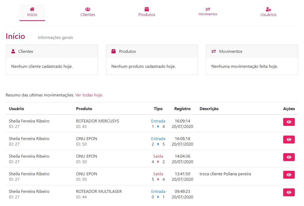Click the house icon above Início
The image size is (304, 206).
(32, 9)
